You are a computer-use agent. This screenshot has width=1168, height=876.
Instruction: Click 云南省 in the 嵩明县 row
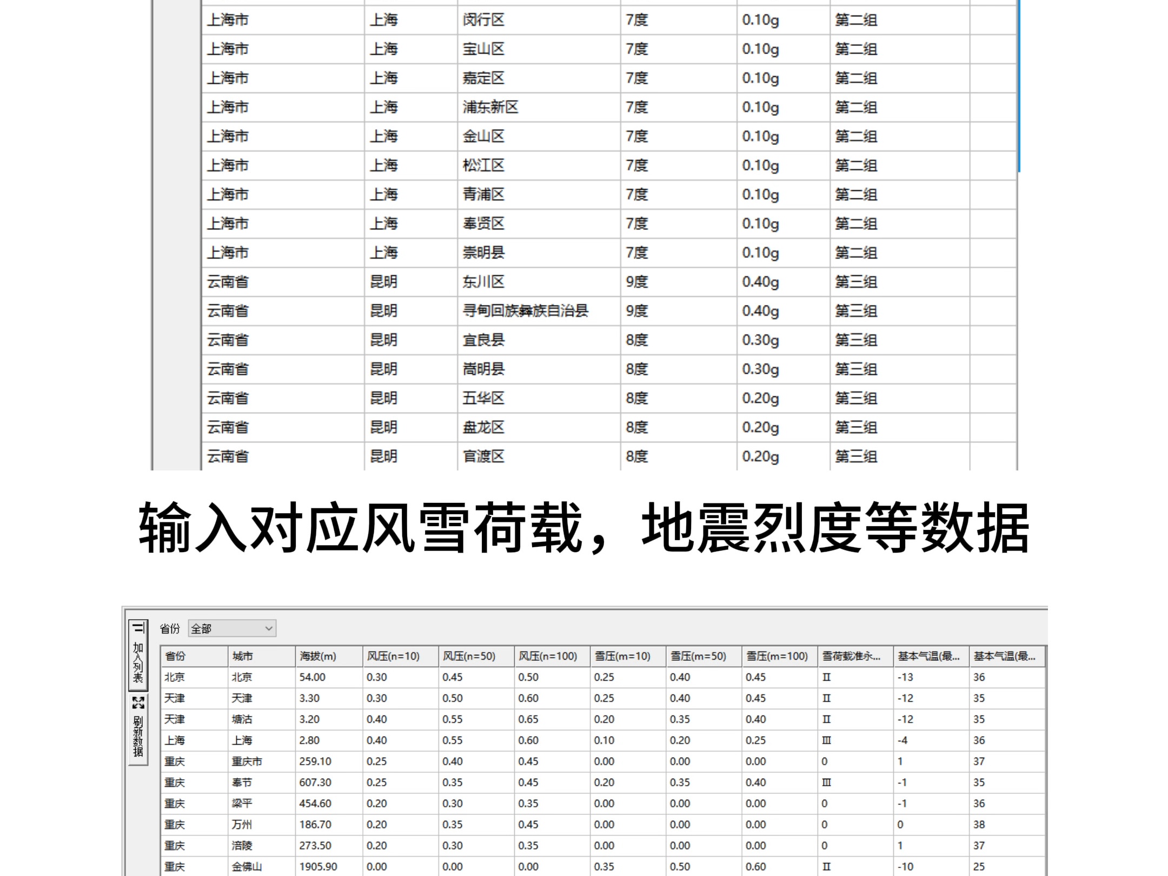(228, 369)
